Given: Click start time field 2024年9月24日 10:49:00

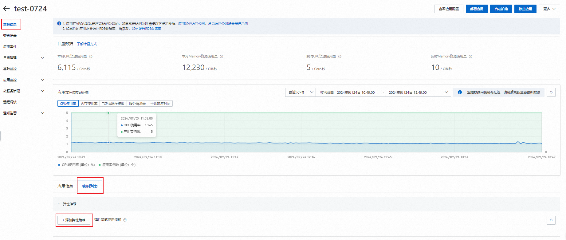Looking at the screenshot, I should click(x=356, y=92).
